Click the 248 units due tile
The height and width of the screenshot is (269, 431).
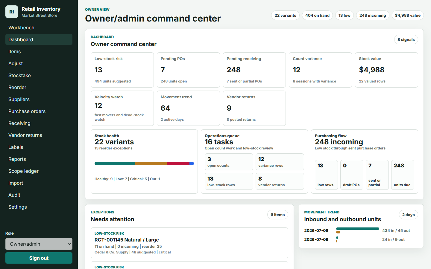[x=403, y=175]
